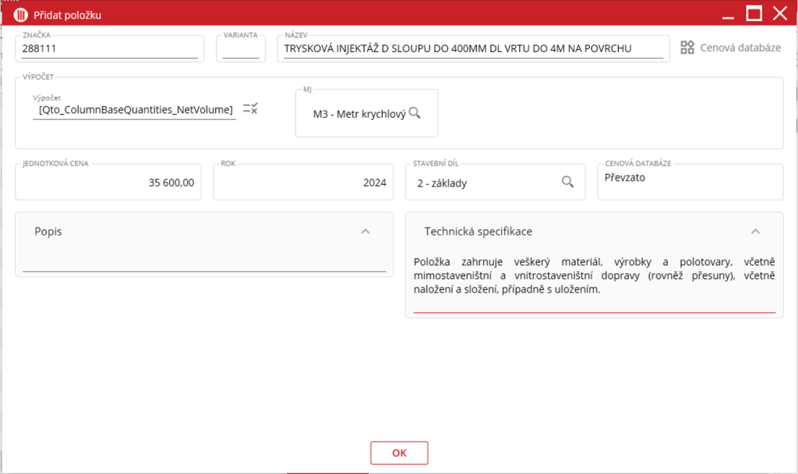This screenshot has height=474, width=798.
Task: Open the Cenová databáze grid icon
Action: click(x=687, y=48)
